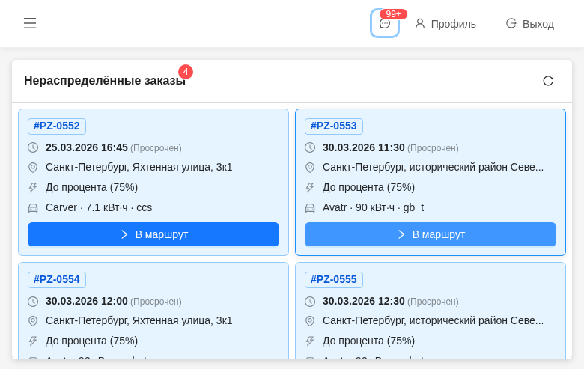
Task: Click location pin icon in order PZ-0553
Action: click(310, 167)
